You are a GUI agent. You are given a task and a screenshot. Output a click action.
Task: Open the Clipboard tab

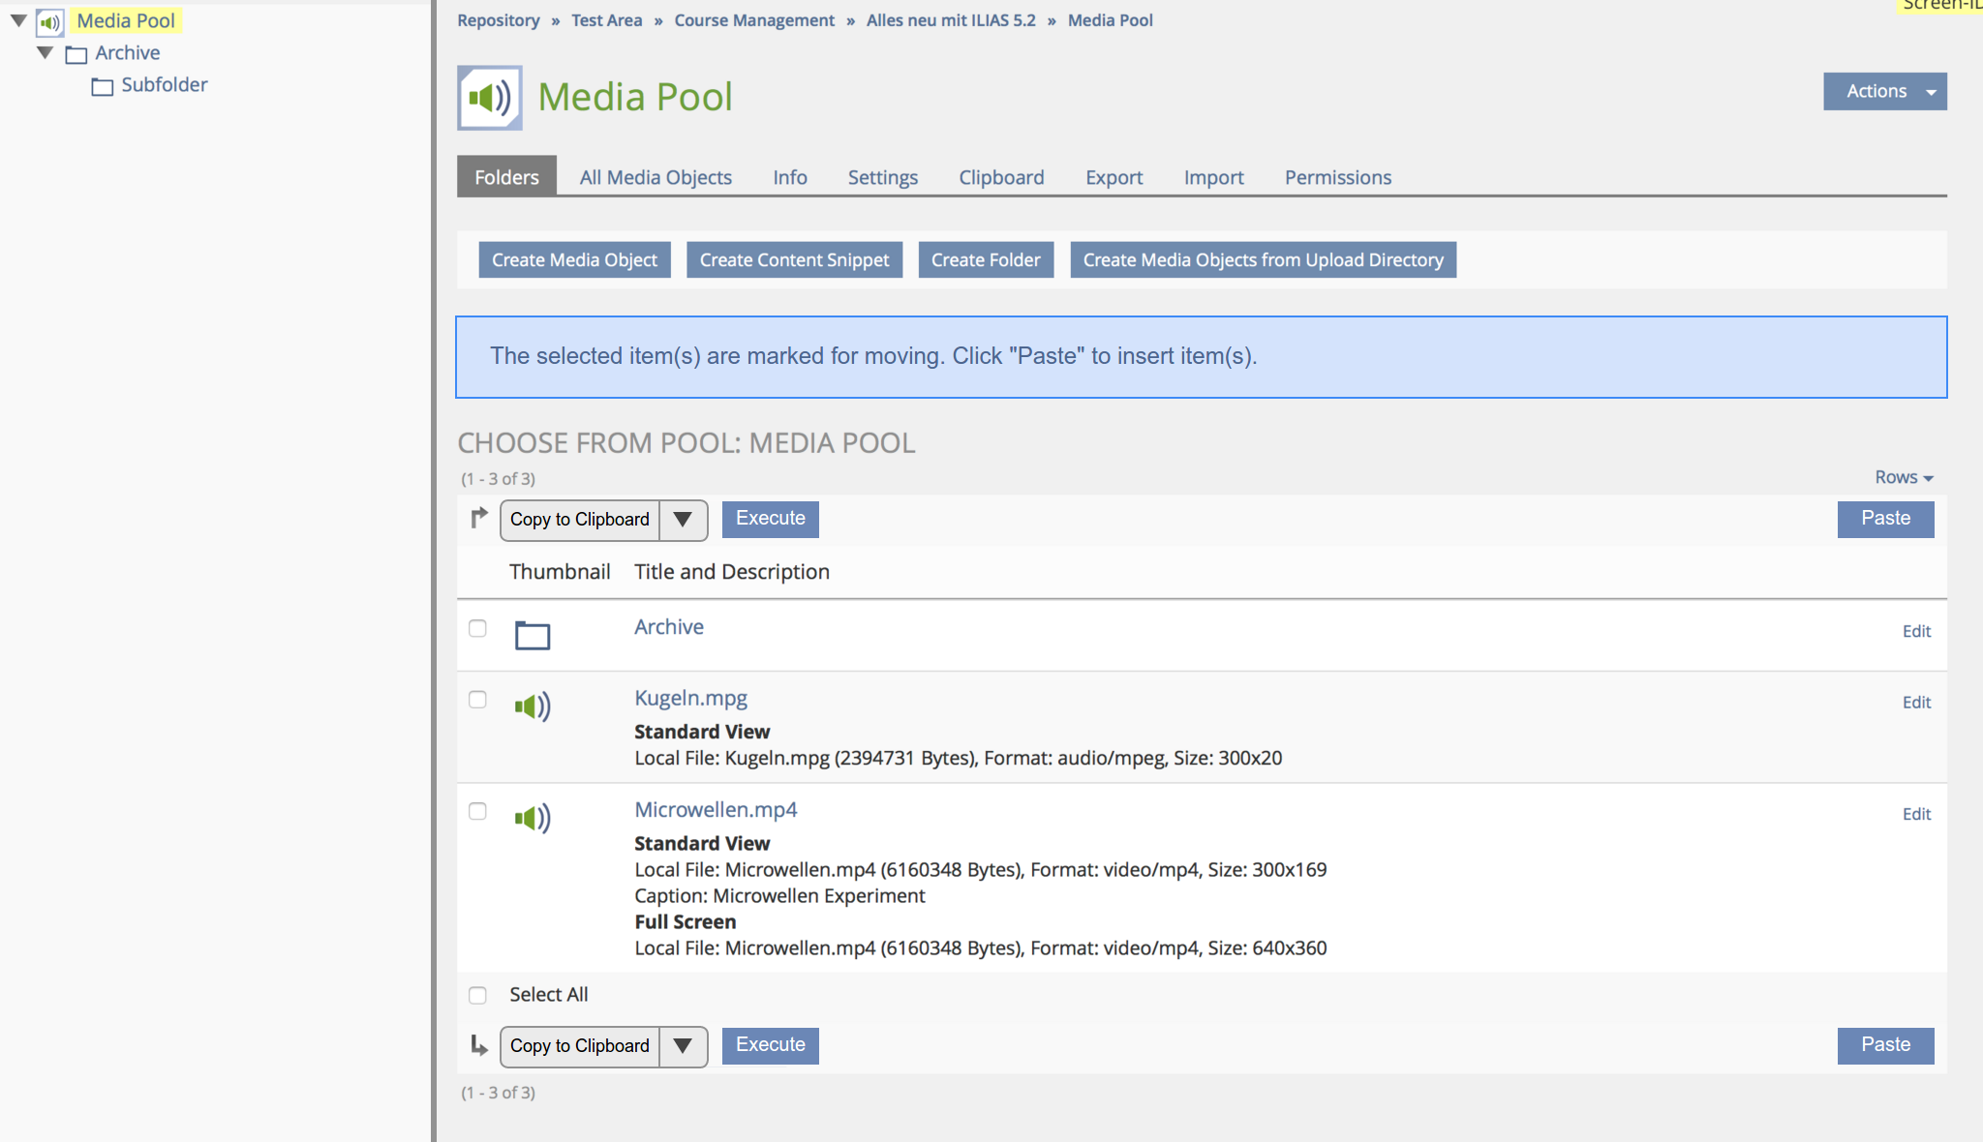pyautogui.click(x=1001, y=177)
